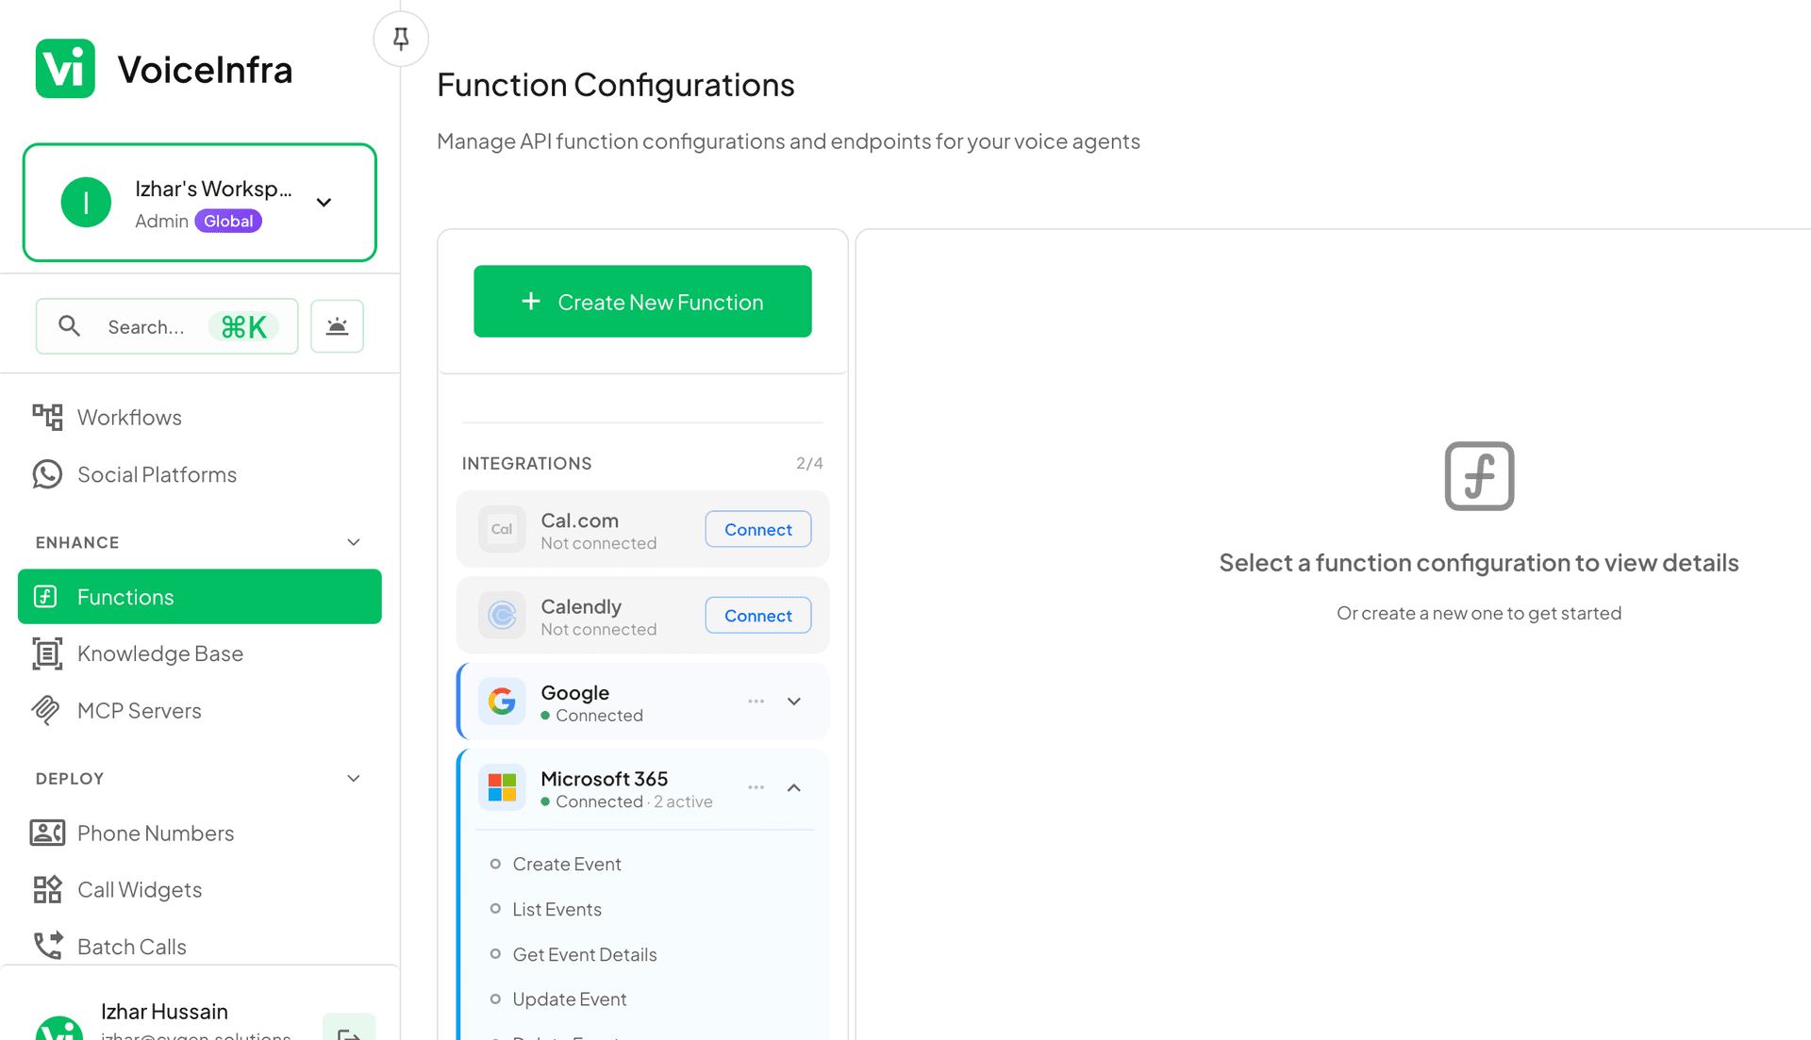Open Phone Numbers page

155,833
